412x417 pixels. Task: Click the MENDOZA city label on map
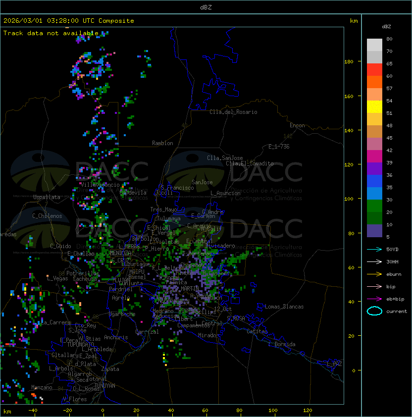[x=120, y=253]
